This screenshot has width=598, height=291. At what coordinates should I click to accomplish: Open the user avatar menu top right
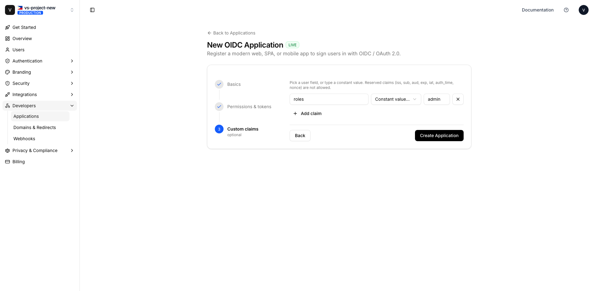click(x=584, y=10)
